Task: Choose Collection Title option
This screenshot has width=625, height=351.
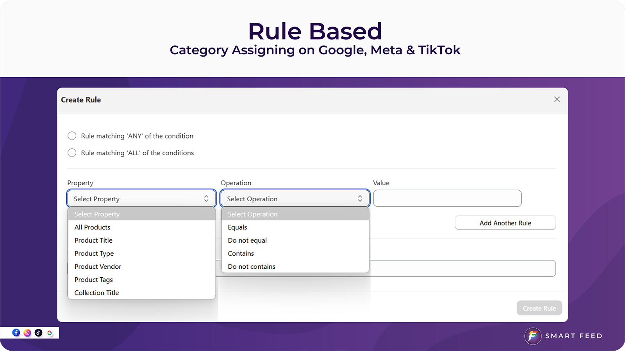Action: point(142,292)
